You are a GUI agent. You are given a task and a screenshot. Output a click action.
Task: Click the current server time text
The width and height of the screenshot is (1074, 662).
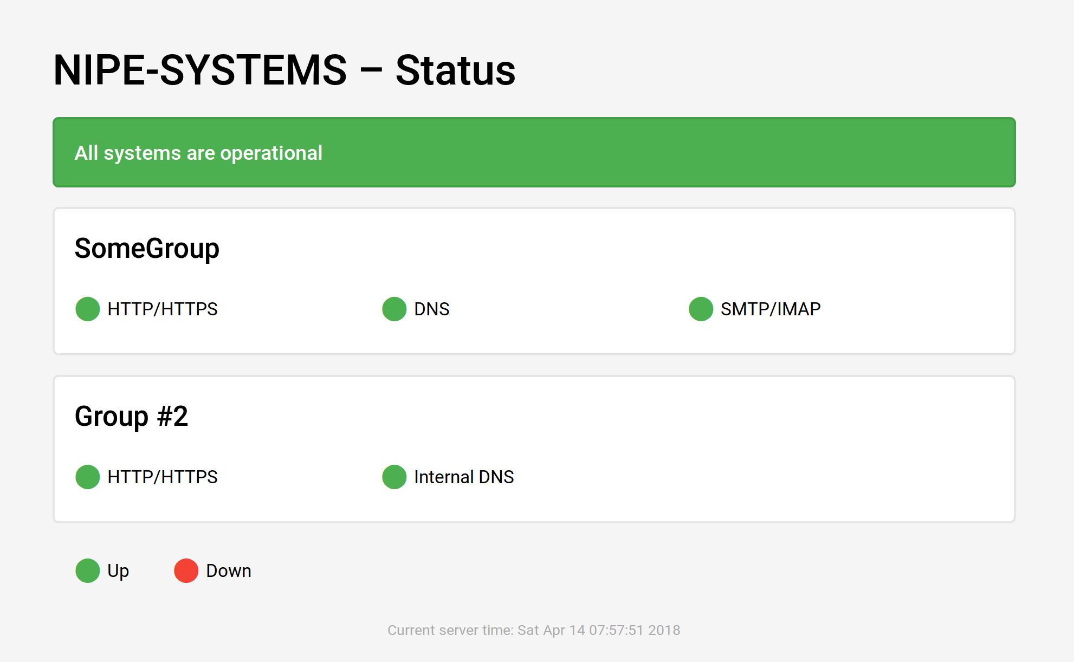[x=534, y=630]
